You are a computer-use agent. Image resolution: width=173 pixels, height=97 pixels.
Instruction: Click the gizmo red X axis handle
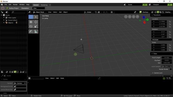click(144, 23)
